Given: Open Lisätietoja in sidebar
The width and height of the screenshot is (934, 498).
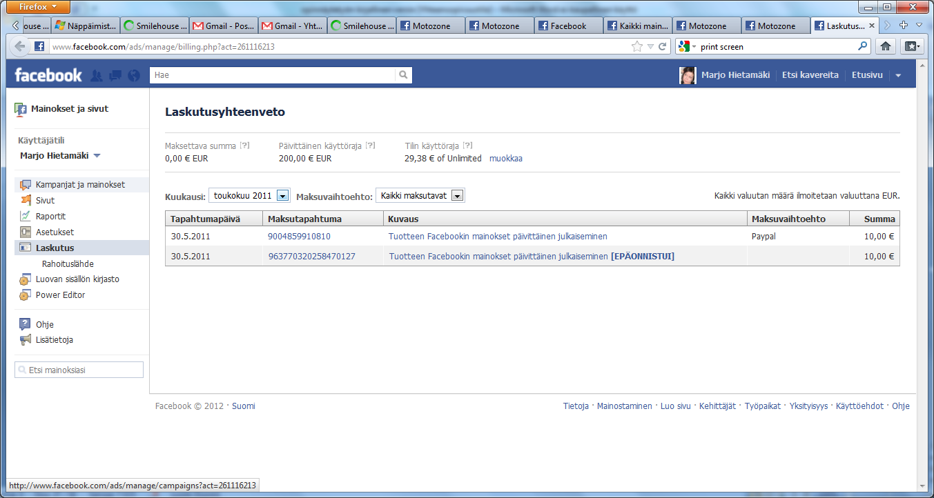Looking at the screenshot, I should click(x=54, y=340).
